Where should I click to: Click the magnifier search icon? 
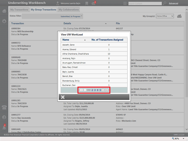(164, 3)
